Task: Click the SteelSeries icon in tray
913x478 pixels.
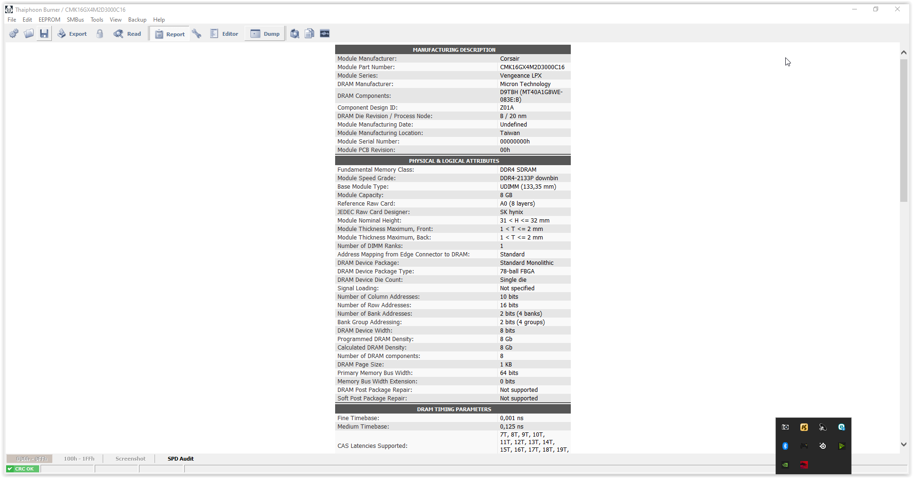Action: click(x=823, y=446)
